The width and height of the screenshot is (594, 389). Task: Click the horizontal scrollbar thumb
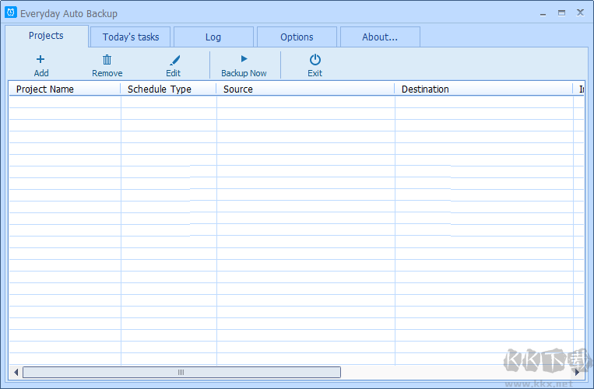[x=181, y=373]
